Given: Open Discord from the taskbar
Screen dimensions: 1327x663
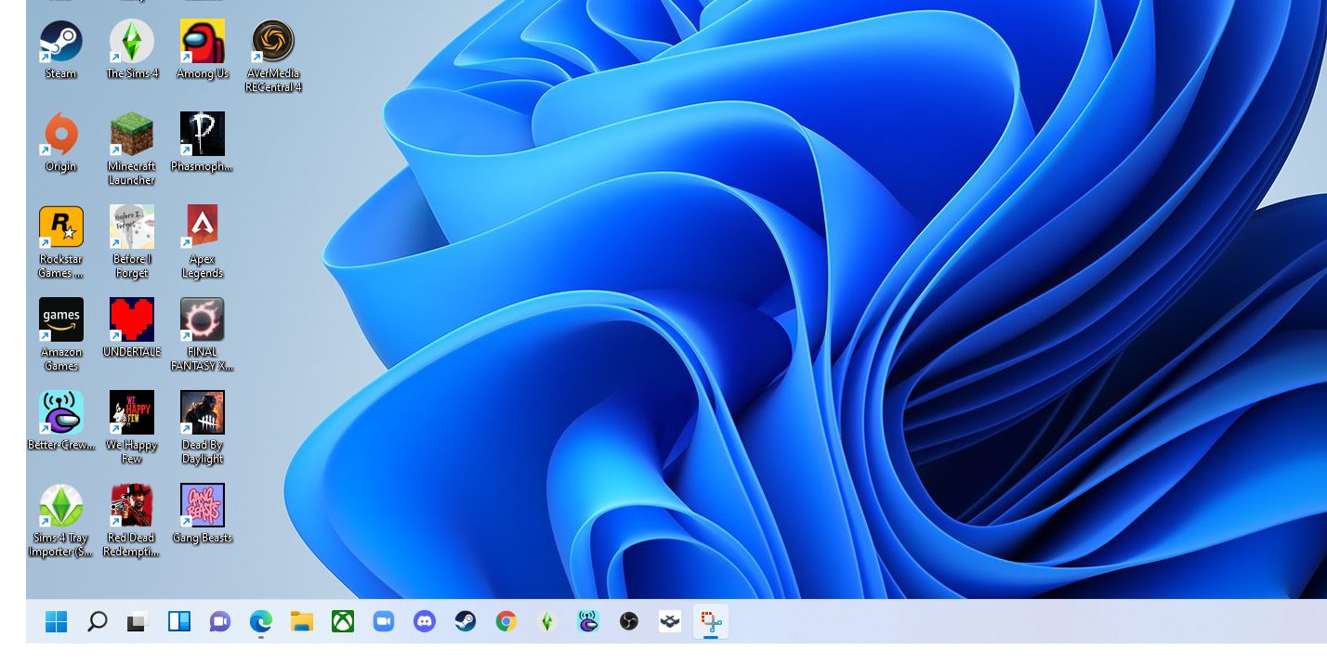Looking at the screenshot, I should (x=425, y=621).
